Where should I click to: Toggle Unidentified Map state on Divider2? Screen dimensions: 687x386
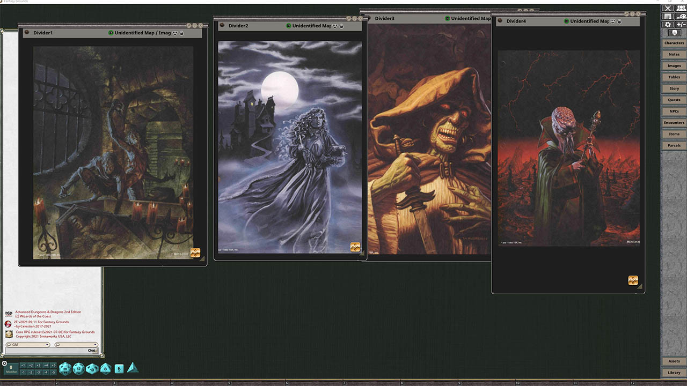pos(288,25)
